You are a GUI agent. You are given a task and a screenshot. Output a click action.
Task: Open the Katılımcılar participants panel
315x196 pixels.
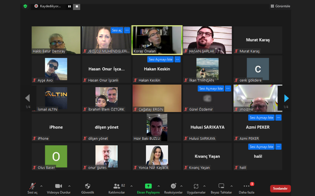[x=117, y=188]
